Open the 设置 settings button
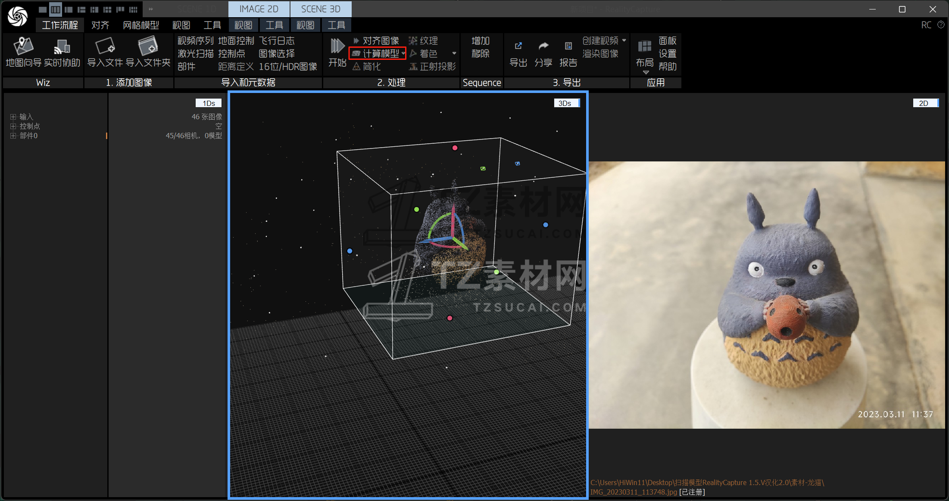This screenshot has width=949, height=501. coord(668,53)
